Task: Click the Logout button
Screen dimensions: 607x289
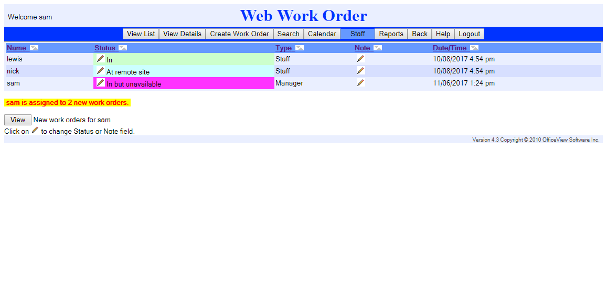Action: [469, 34]
